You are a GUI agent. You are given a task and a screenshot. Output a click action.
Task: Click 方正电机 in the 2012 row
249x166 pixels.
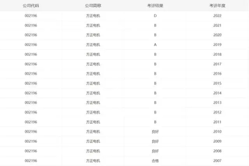click(93, 112)
